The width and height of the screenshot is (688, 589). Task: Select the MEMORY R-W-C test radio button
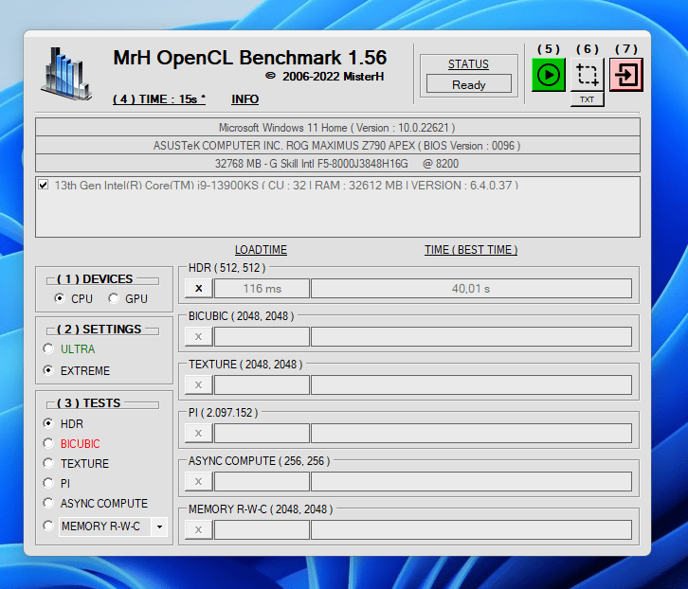(x=48, y=526)
